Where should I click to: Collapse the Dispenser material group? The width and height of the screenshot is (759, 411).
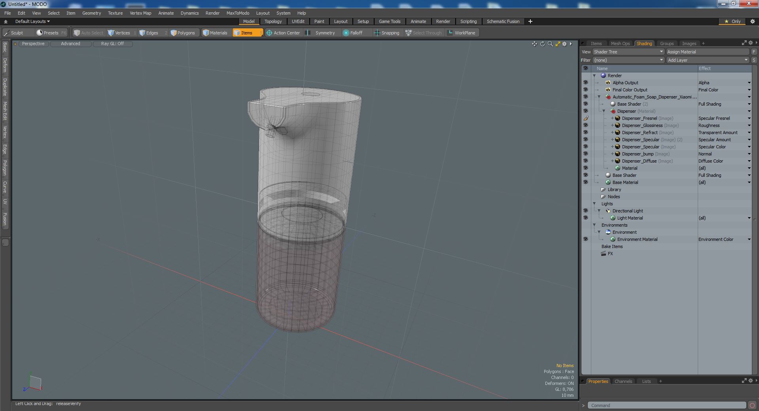[x=604, y=111]
